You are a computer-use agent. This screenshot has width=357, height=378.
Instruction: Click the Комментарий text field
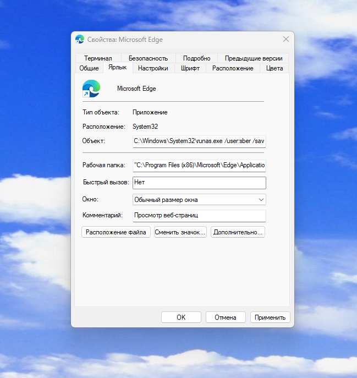199,216
